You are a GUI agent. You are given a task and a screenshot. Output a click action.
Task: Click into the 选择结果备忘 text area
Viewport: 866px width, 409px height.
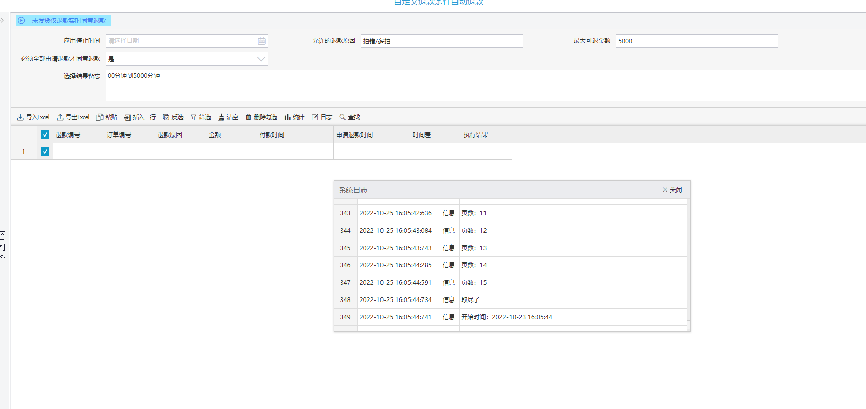tap(486, 86)
